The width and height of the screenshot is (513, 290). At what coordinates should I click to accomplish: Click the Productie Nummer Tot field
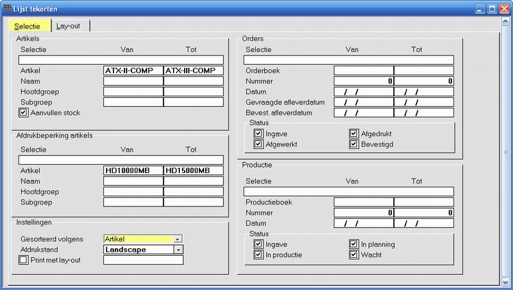424,213
